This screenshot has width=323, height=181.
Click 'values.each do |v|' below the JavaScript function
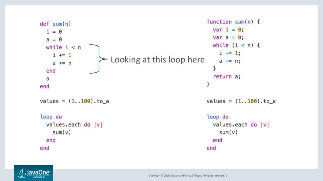[241, 124]
